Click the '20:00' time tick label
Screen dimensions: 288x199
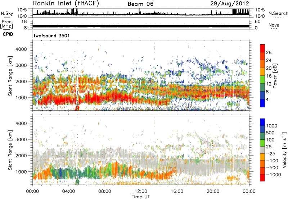click(x=213, y=191)
